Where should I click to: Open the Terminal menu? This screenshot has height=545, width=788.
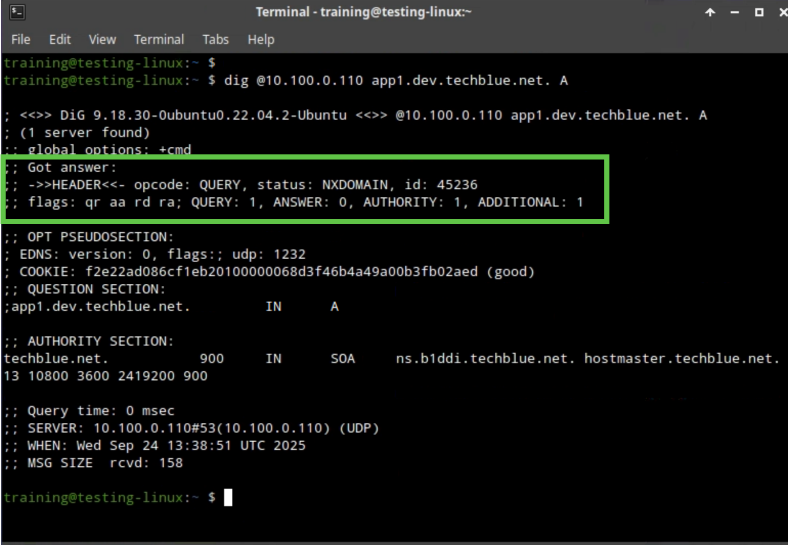[x=159, y=39]
